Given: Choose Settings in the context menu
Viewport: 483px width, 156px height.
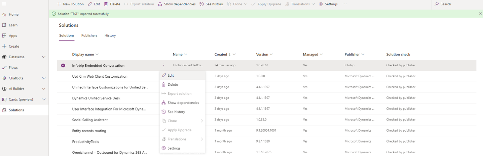Looking at the screenshot, I should click(x=182, y=148).
